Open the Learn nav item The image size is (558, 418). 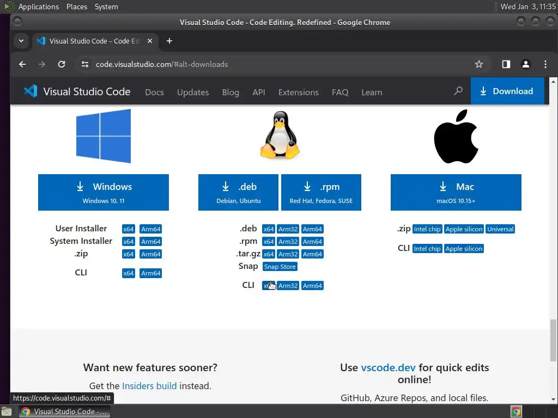coord(372,92)
